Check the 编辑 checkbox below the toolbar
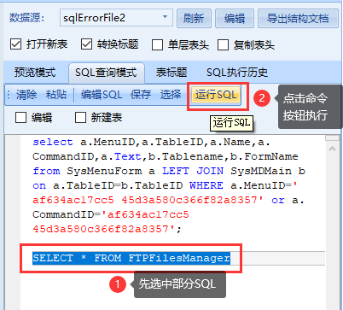Screen dimensions: 343x310 20,117
